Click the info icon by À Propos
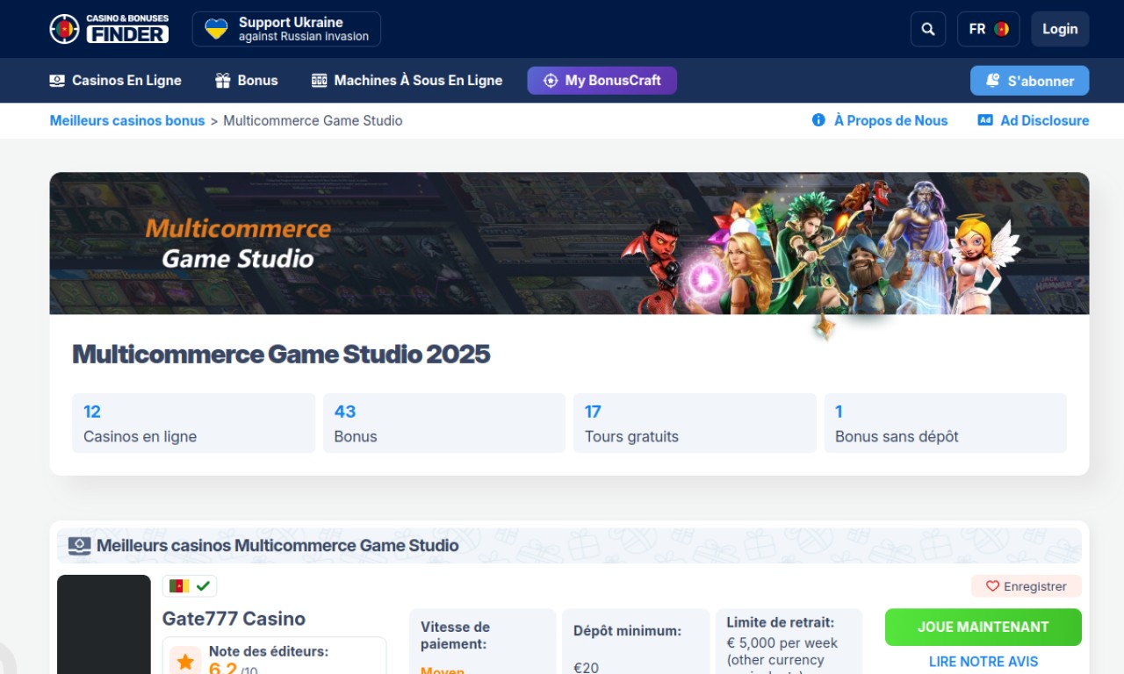 click(x=818, y=120)
